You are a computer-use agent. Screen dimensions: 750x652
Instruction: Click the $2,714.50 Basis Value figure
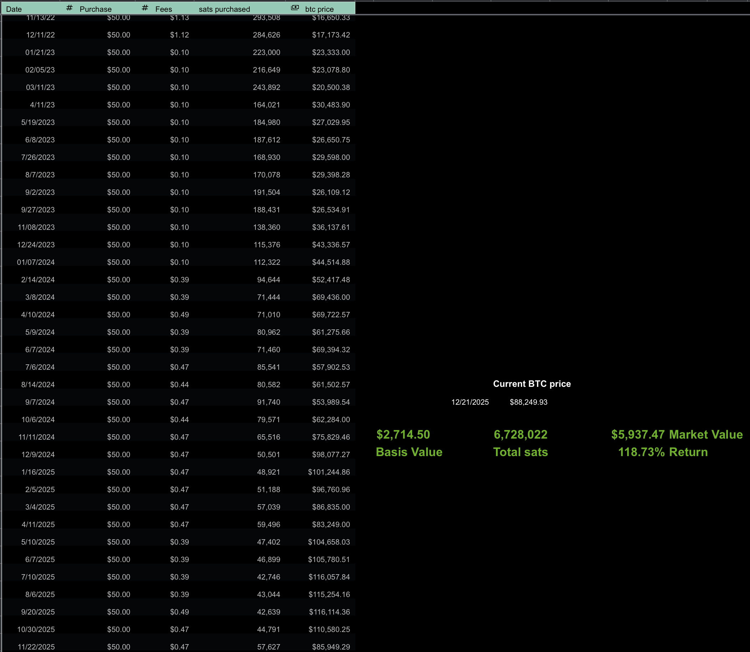click(x=403, y=434)
